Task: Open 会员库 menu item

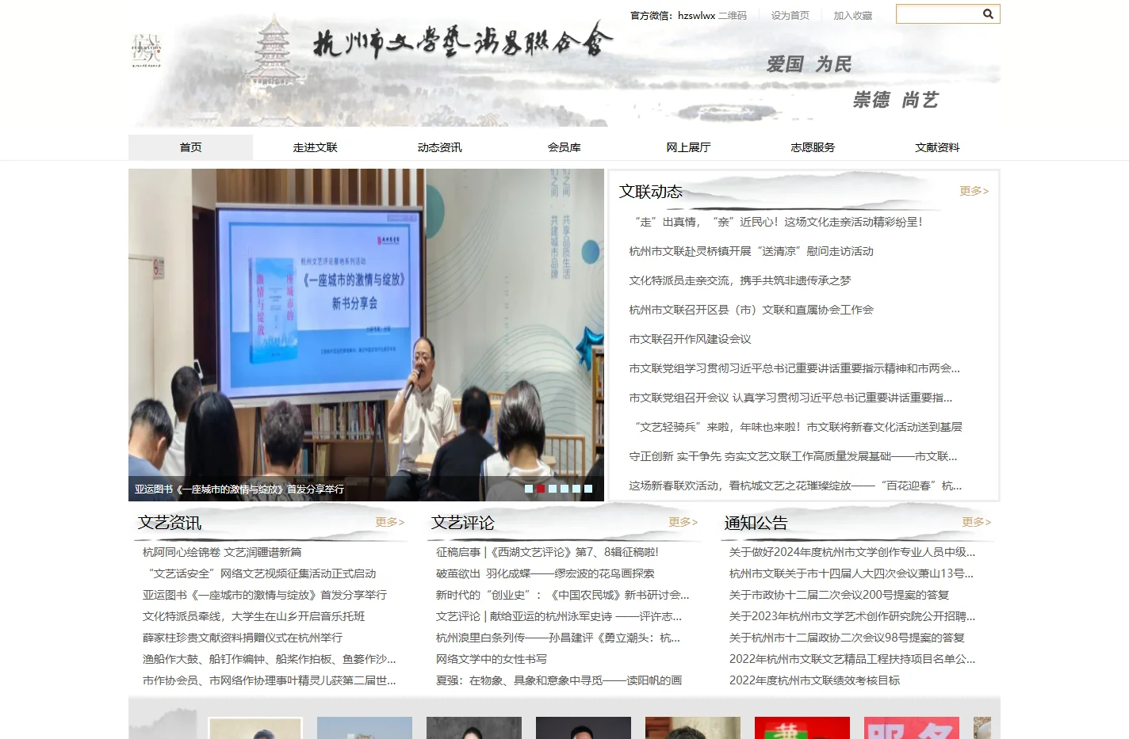Action: [564, 147]
